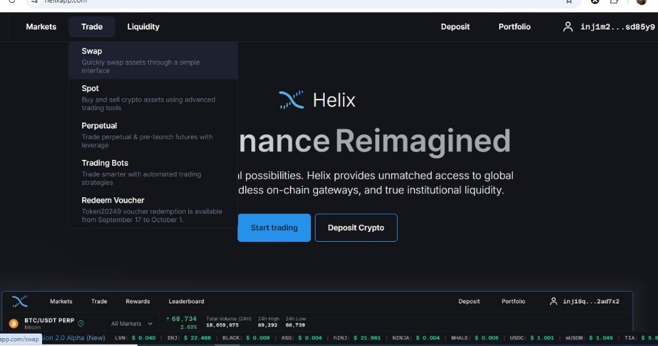This screenshot has width=658, height=346.
Task: Click the Start trading button
Action: click(x=274, y=228)
